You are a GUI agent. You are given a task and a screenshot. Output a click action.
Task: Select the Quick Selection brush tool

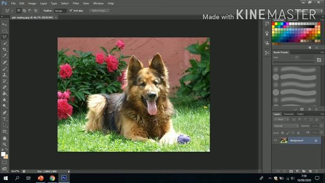pyautogui.click(x=5, y=43)
